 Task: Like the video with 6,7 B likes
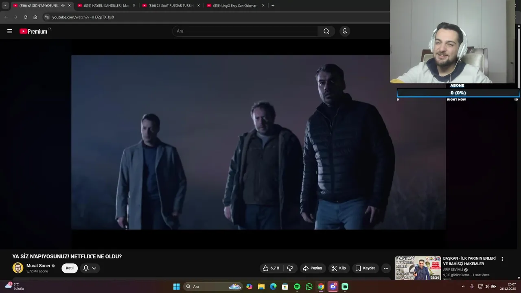pyautogui.click(x=271, y=268)
